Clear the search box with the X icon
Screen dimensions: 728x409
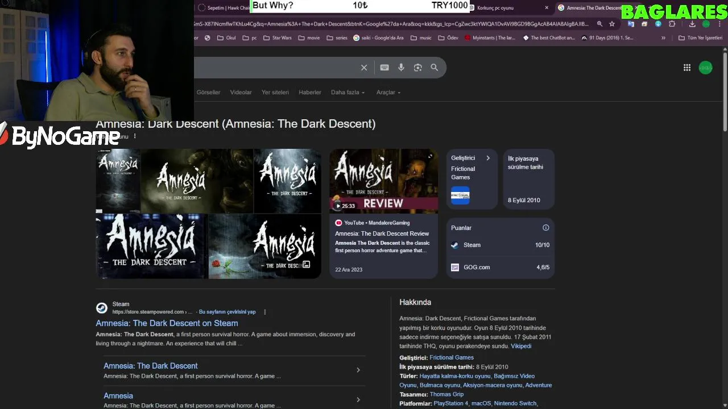pos(364,68)
